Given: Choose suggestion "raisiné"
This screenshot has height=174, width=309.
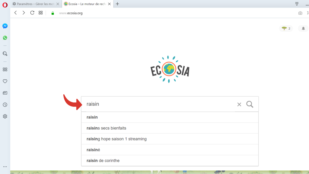Looking at the screenshot, I should (170, 150).
